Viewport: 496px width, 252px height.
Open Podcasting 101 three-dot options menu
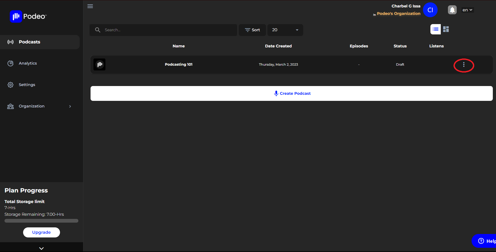click(464, 65)
